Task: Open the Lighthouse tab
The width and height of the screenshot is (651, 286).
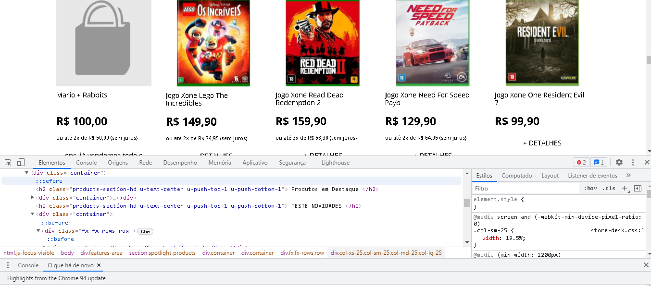Action: (x=336, y=163)
